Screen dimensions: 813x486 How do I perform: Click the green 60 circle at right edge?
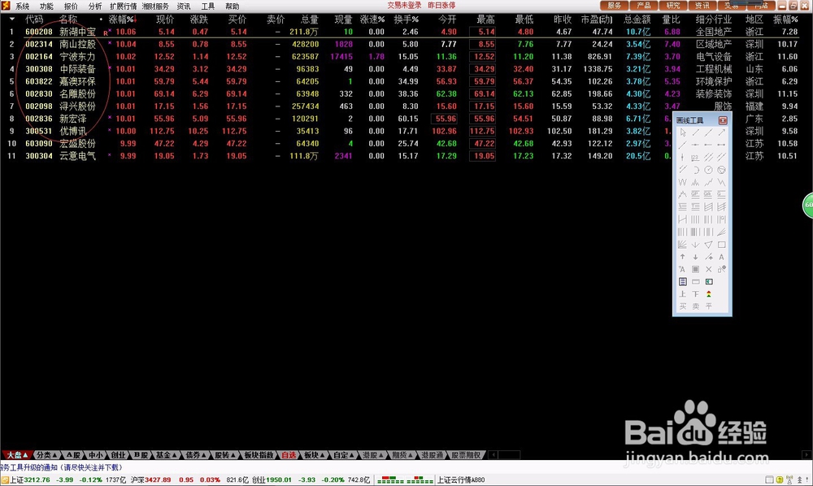pos(808,205)
